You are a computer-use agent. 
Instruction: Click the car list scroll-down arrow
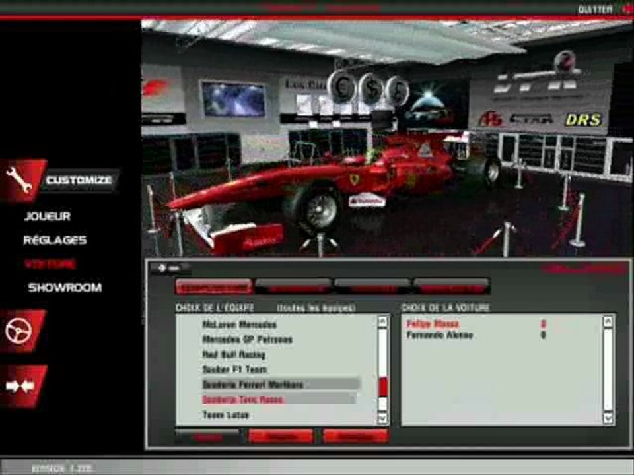pyautogui.click(x=608, y=417)
